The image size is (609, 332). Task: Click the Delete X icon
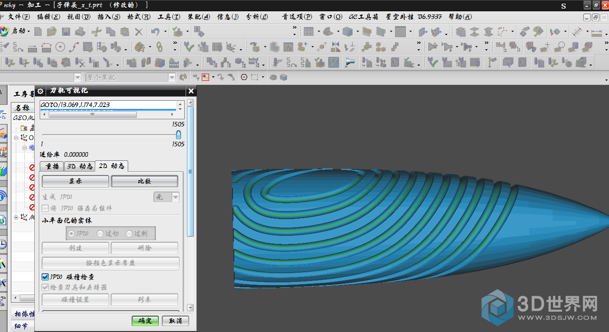click(139, 32)
